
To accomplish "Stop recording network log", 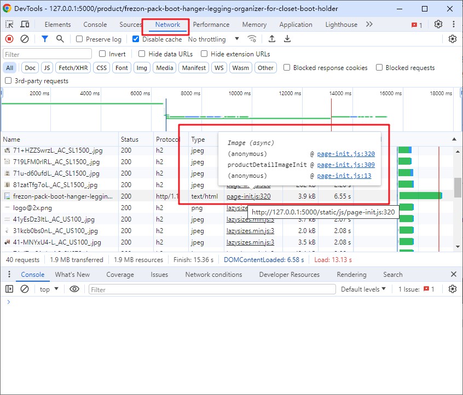I will (9, 39).
